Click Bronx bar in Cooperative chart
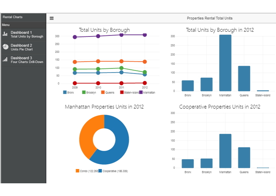 coord(187,163)
